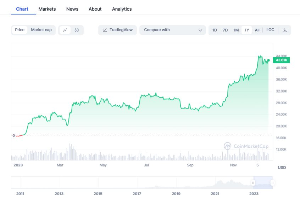Switch to candlestick chart icon

click(77, 30)
